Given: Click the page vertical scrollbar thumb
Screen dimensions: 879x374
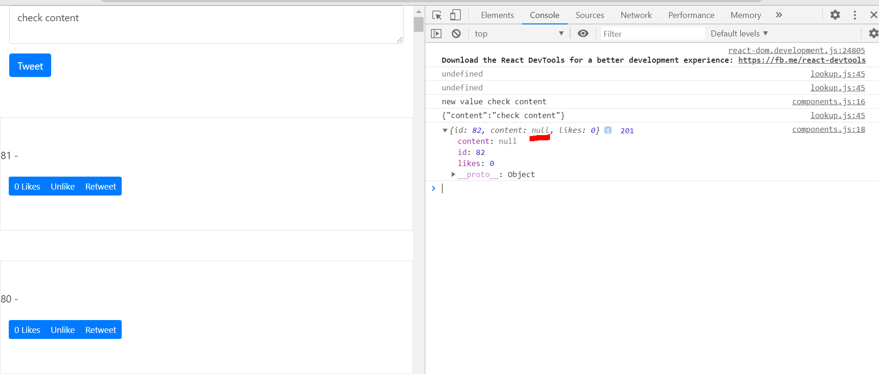Looking at the screenshot, I should click(419, 24).
